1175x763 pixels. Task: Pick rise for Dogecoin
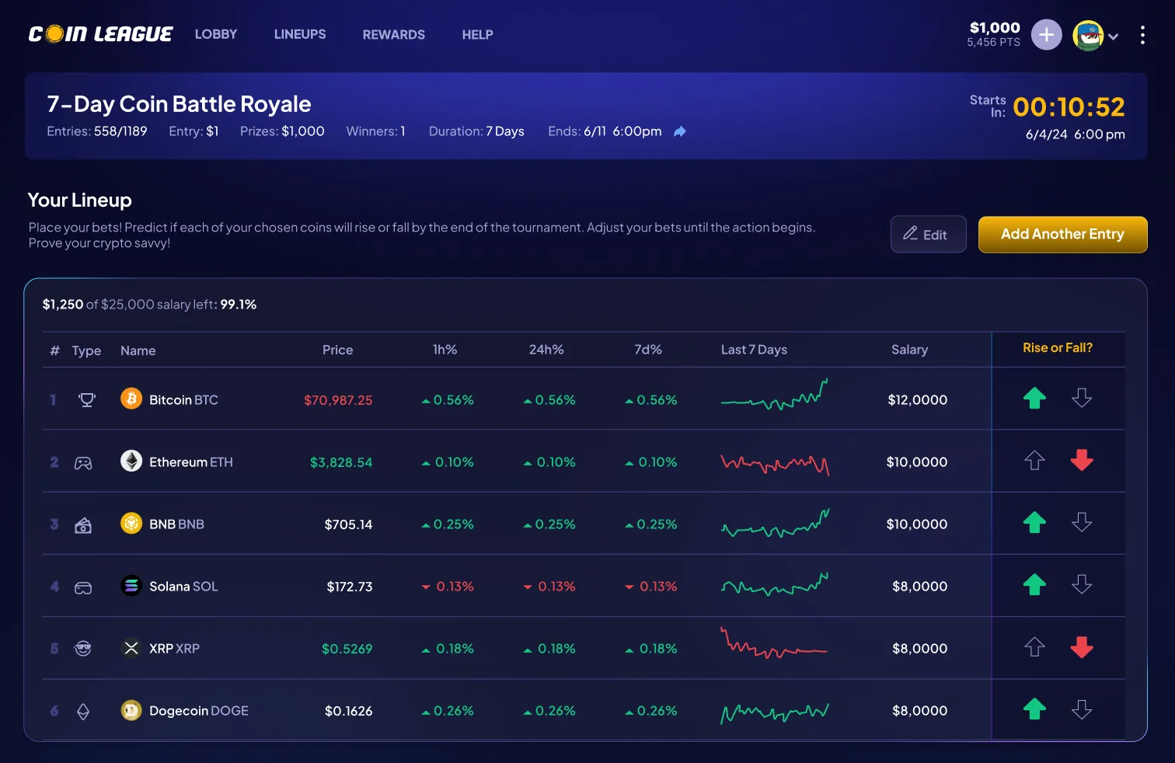[1034, 709]
